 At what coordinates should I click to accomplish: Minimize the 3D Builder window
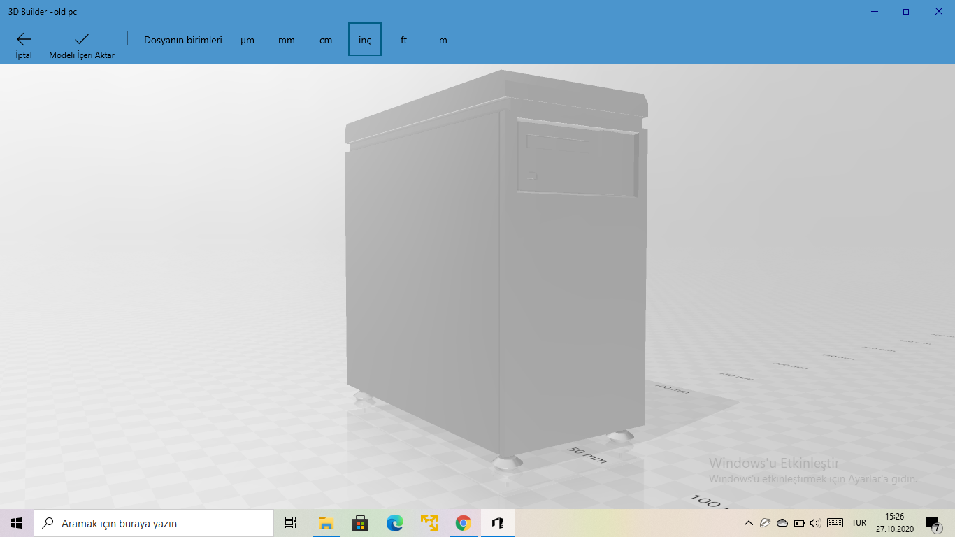pos(875,11)
